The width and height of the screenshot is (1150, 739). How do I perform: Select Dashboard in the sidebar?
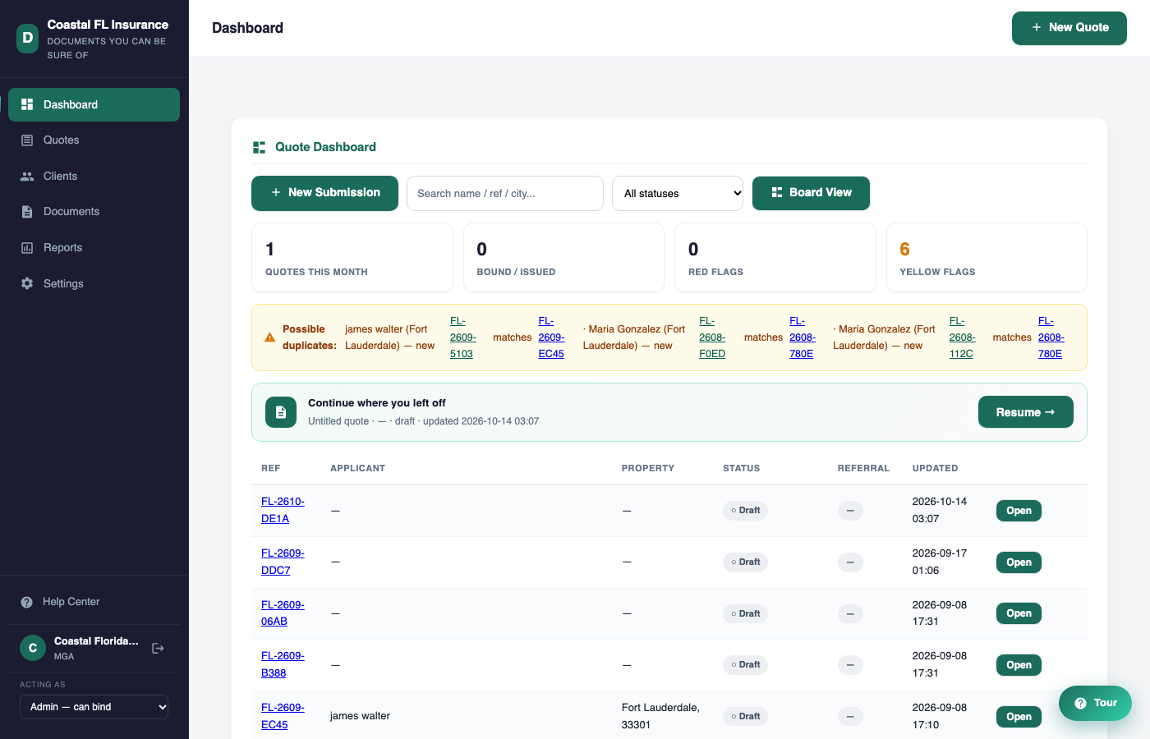click(94, 104)
